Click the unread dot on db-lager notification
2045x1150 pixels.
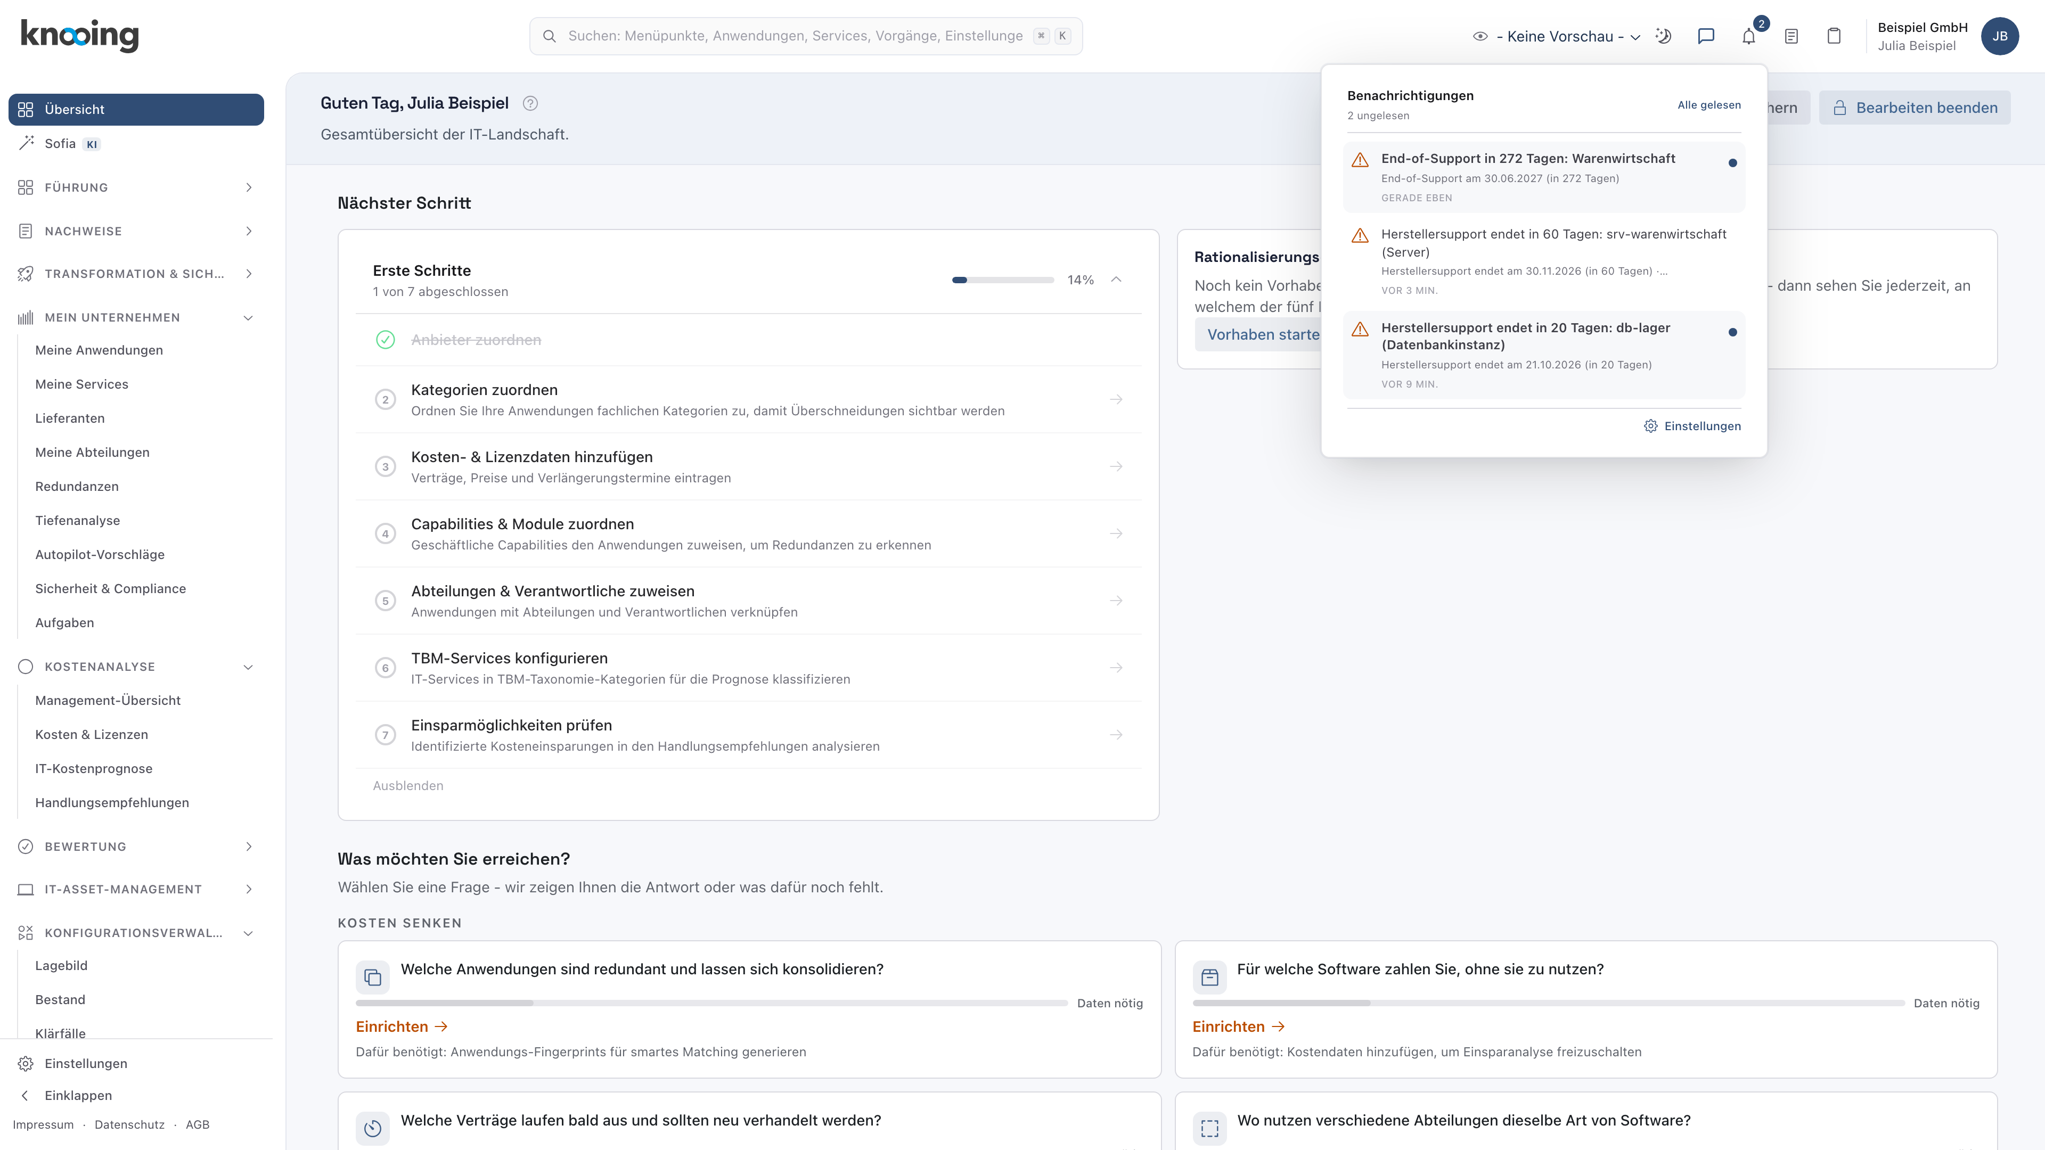1732,332
